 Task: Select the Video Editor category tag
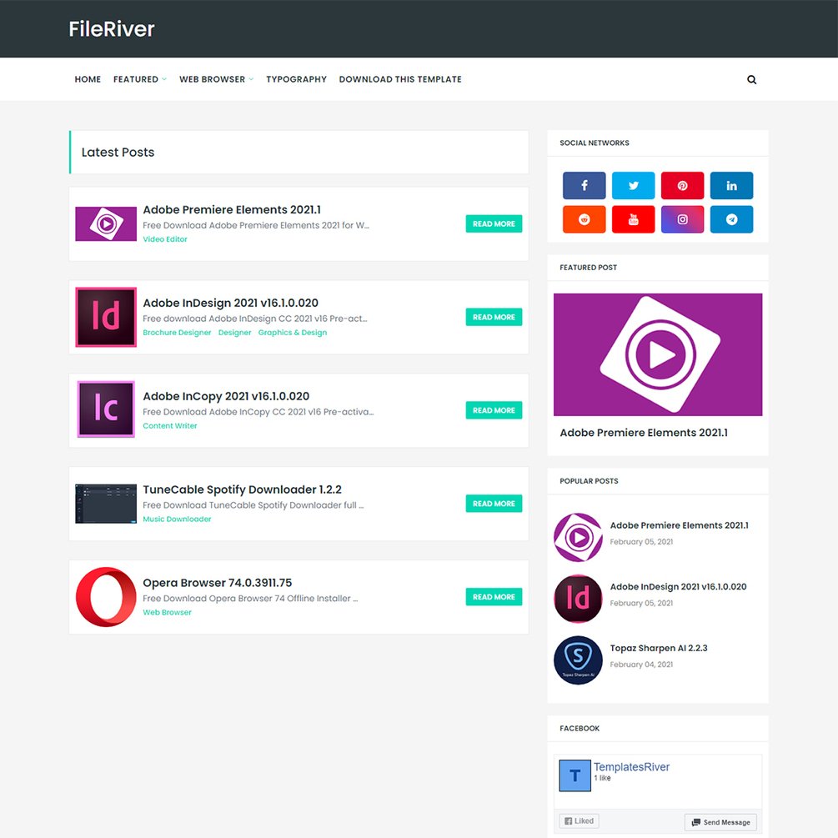click(x=165, y=239)
